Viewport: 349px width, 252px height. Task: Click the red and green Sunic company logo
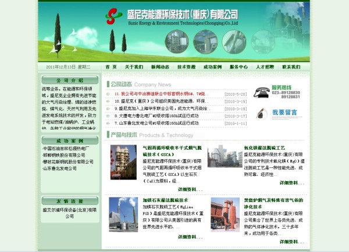(113, 16)
